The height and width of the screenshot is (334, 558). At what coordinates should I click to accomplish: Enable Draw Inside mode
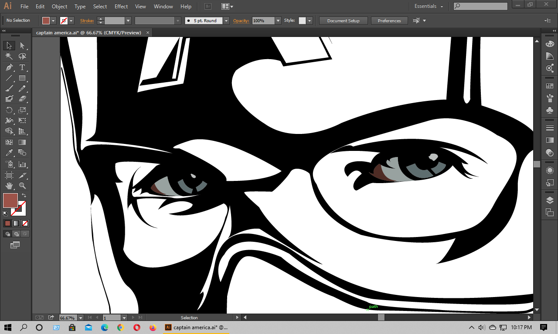click(25, 234)
